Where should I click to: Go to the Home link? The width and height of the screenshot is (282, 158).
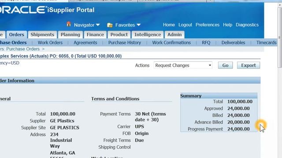(x=169, y=25)
